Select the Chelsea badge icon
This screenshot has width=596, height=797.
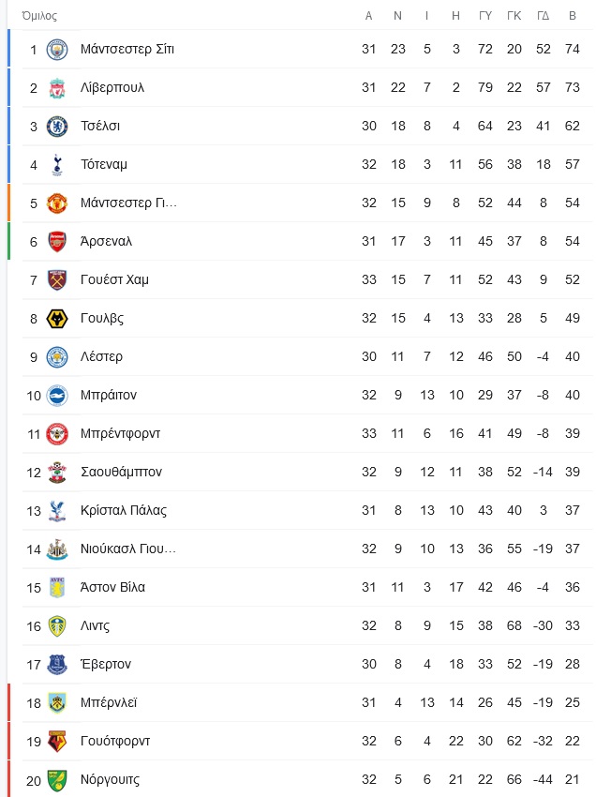(x=57, y=126)
